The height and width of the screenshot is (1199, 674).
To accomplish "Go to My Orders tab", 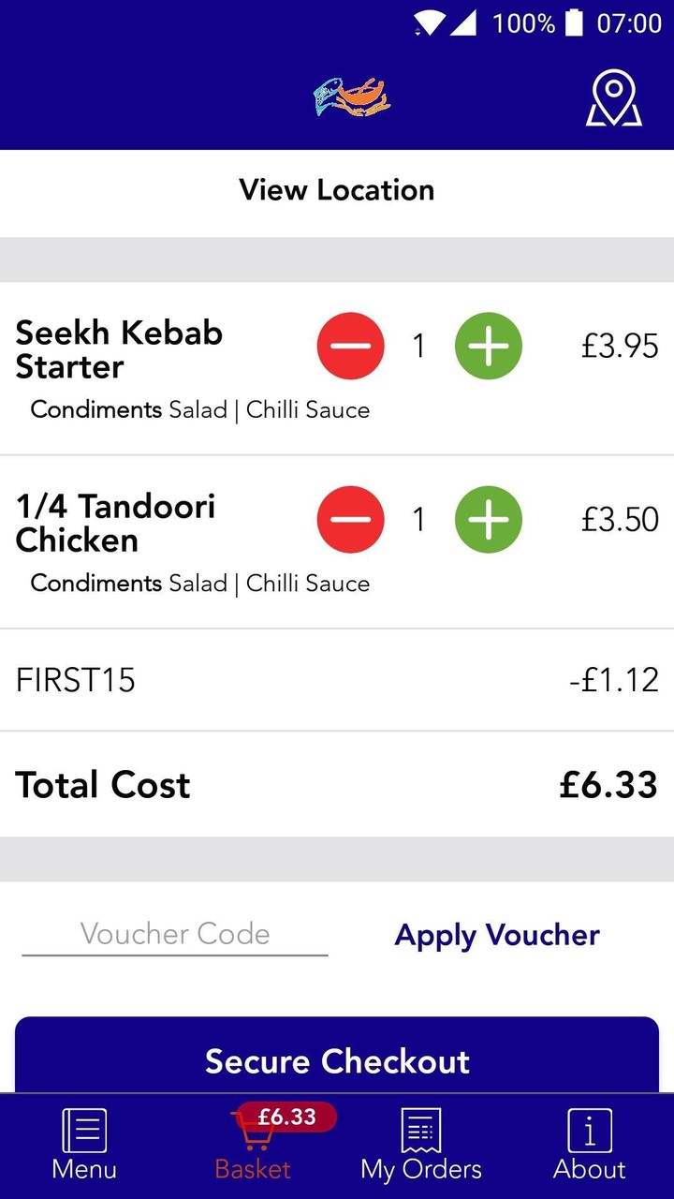I will pyautogui.click(x=421, y=1145).
